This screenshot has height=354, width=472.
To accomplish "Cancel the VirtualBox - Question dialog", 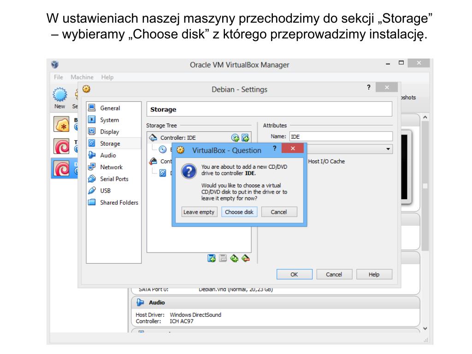I will coord(279,212).
